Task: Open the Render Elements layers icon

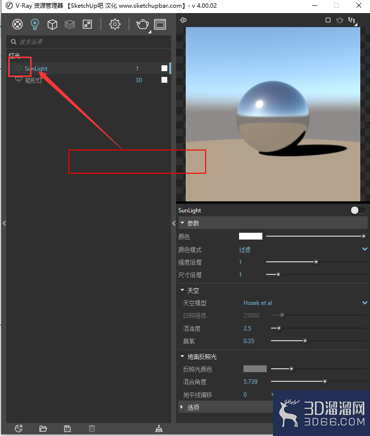Action: pyautogui.click(x=70, y=25)
